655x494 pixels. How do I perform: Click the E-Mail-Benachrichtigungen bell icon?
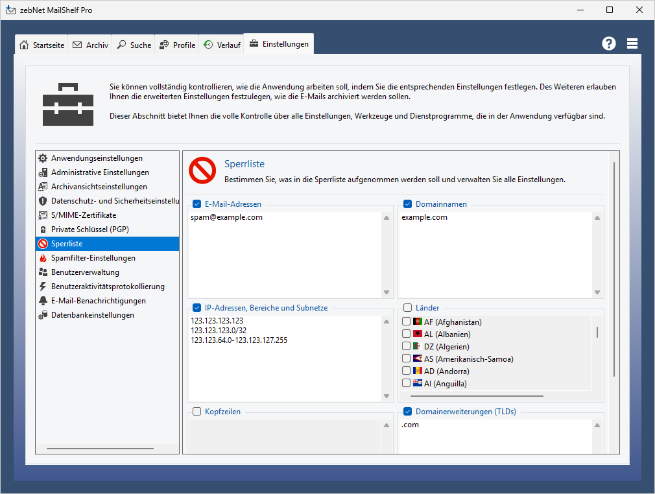(x=43, y=301)
